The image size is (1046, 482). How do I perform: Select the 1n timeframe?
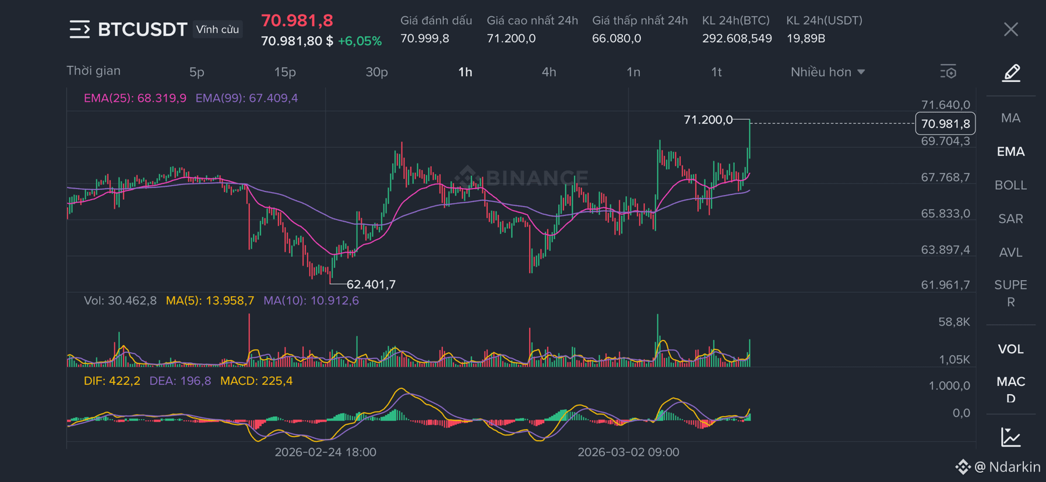pos(633,72)
